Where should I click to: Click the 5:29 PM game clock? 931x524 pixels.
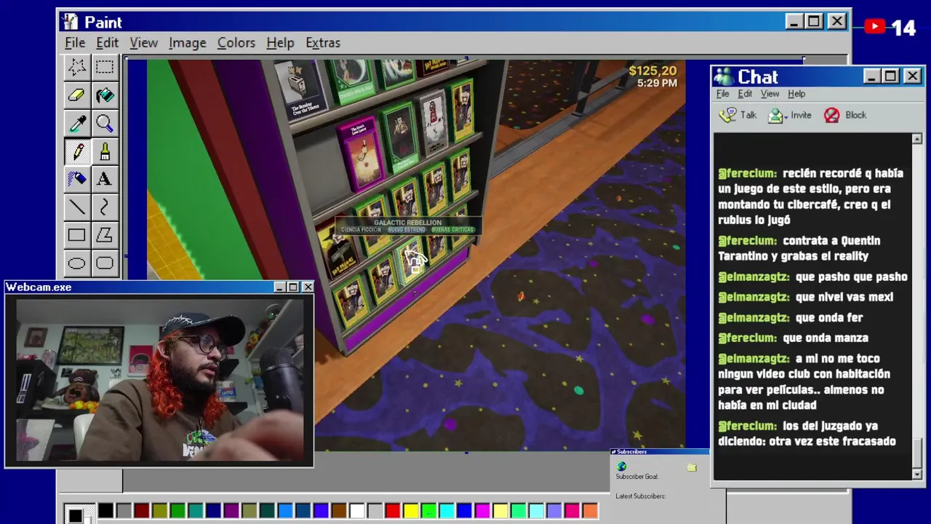pos(657,83)
